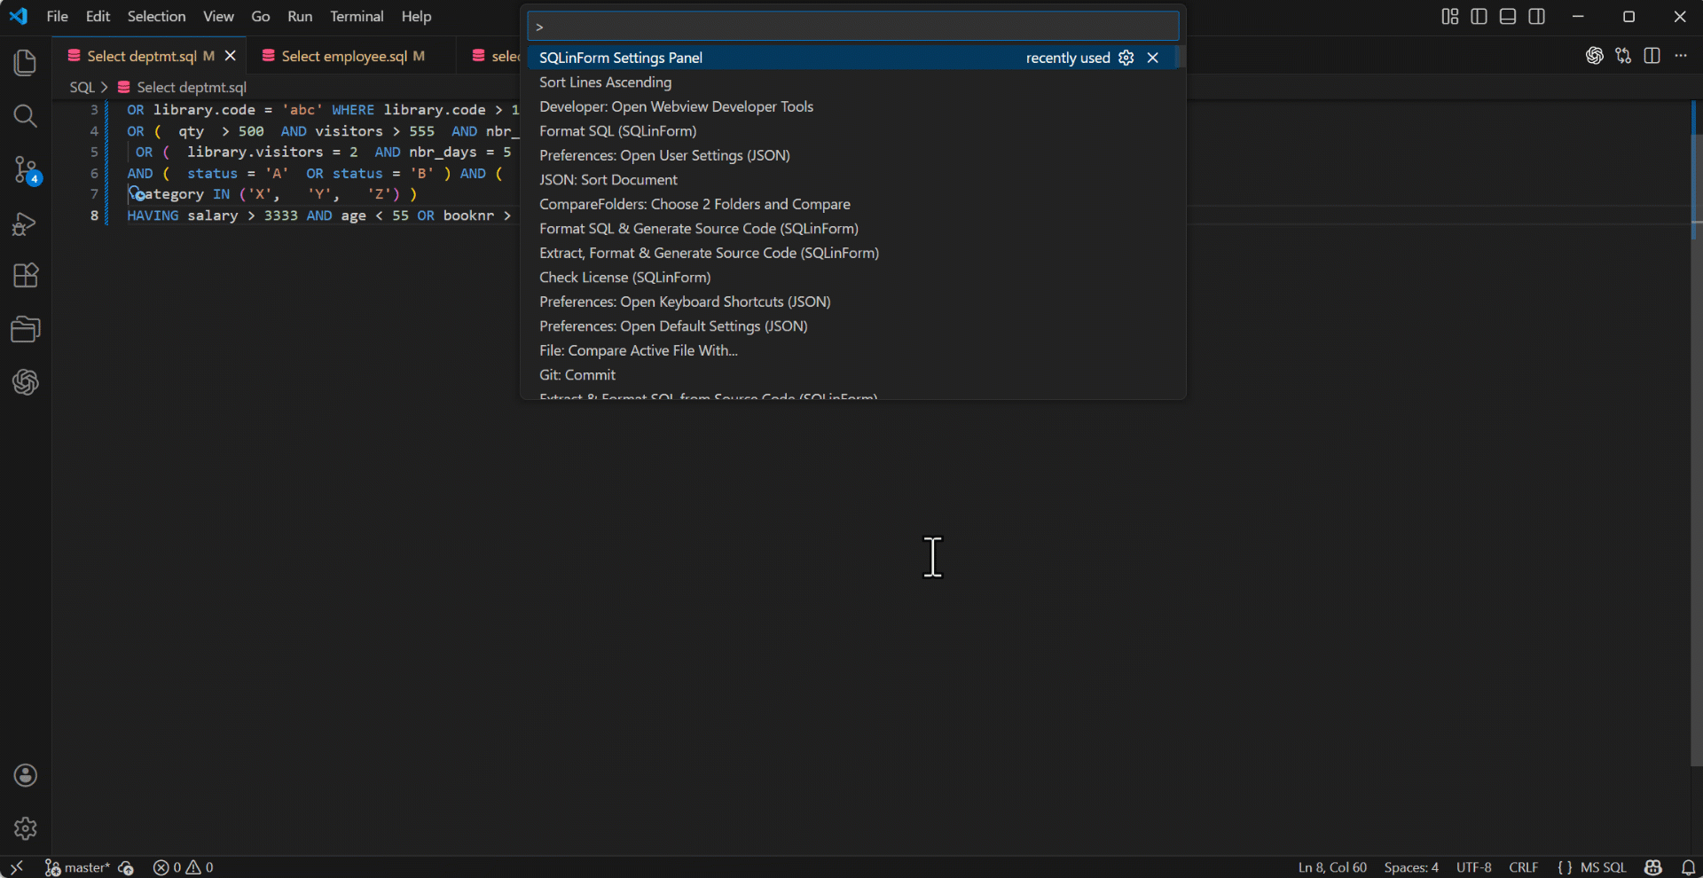
Task: Run Preferences: Open Keyboard Shortcuts (JSON)
Action: pyautogui.click(x=853, y=302)
